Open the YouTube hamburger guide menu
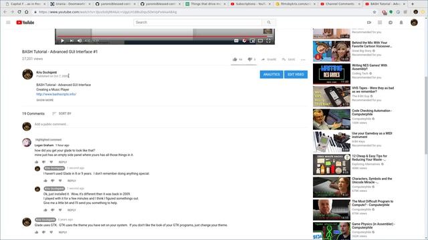428x240 pixels. pyautogui.click(x=8, y=22)
